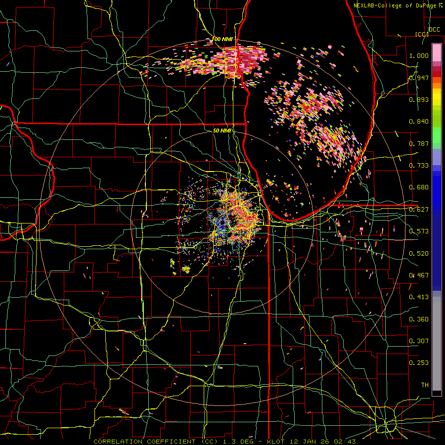
Task: Select the 0.893 legend value
Action: tap(419, 99)
